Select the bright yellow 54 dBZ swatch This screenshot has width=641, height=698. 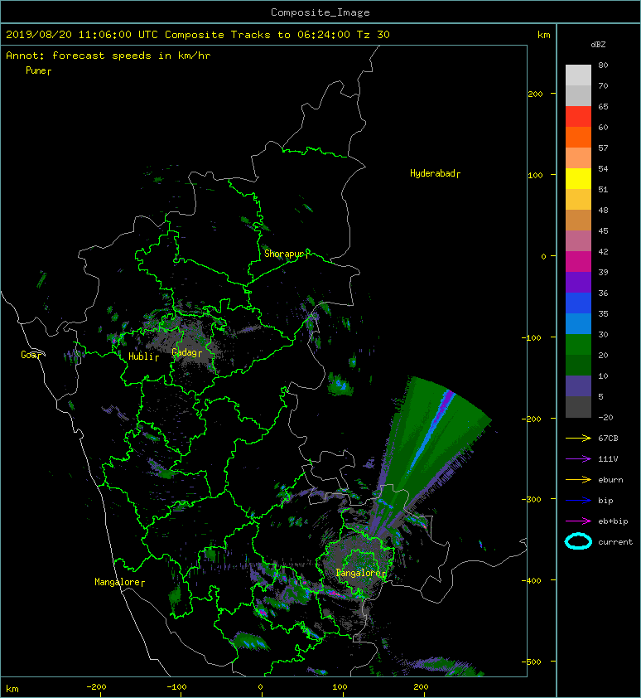(x=578, y=178)
